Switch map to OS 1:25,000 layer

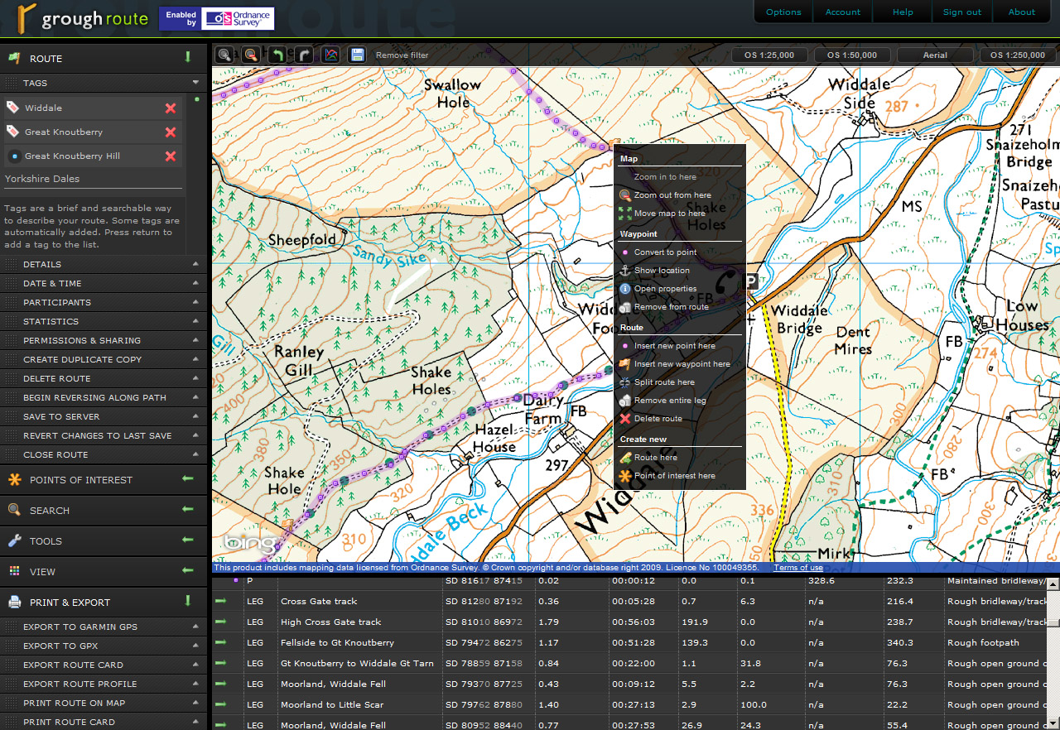point(769,55)
